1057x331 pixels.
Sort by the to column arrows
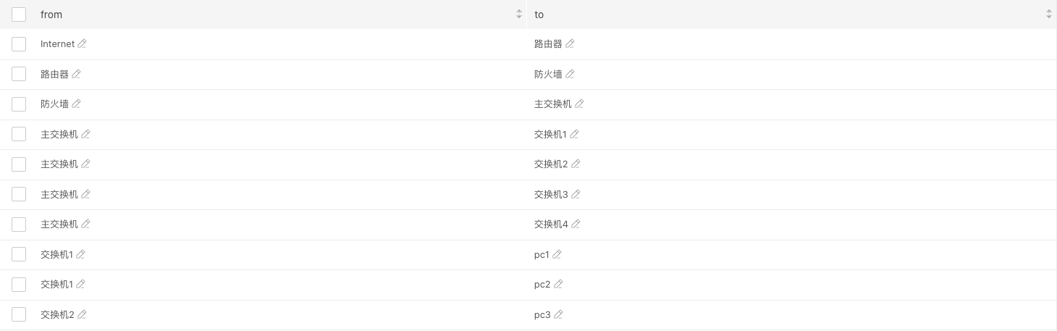pos(1048,14)
